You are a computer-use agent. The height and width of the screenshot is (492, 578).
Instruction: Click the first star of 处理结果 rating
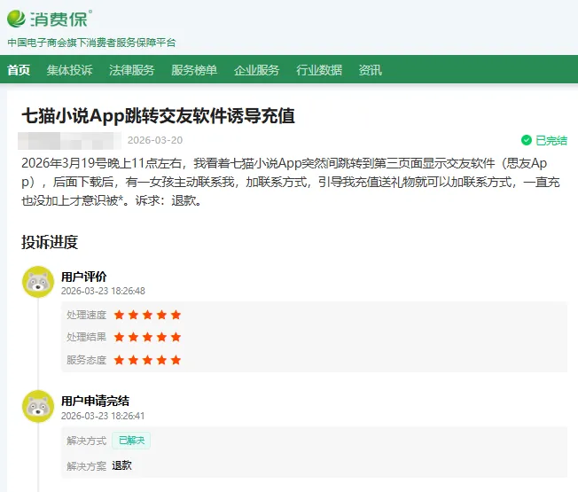tap(119, 337)
